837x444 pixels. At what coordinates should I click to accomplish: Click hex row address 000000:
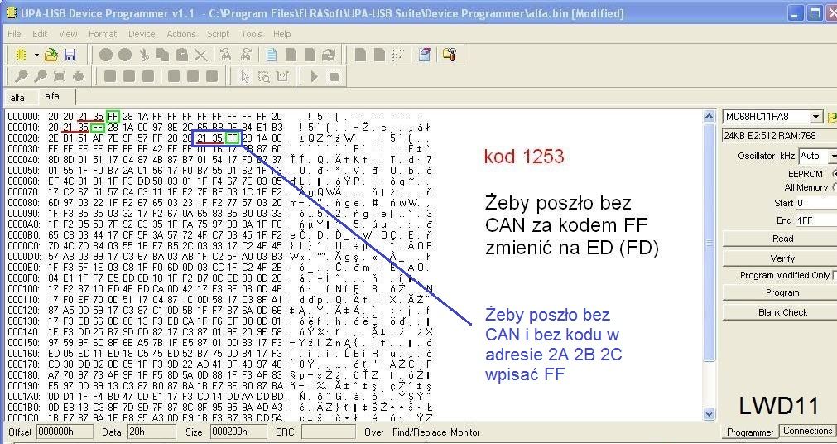24,117
